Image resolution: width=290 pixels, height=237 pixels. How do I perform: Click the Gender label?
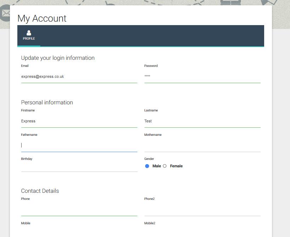click(x=149, y=159)
